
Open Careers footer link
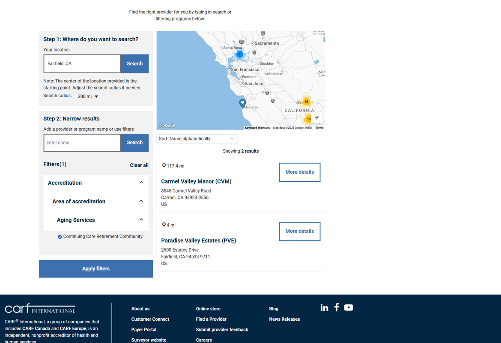[x=204, y=340]
